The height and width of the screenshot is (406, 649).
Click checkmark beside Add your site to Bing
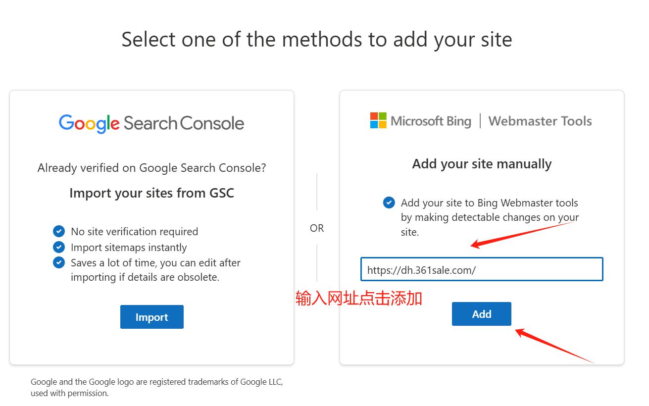[389, 203]
